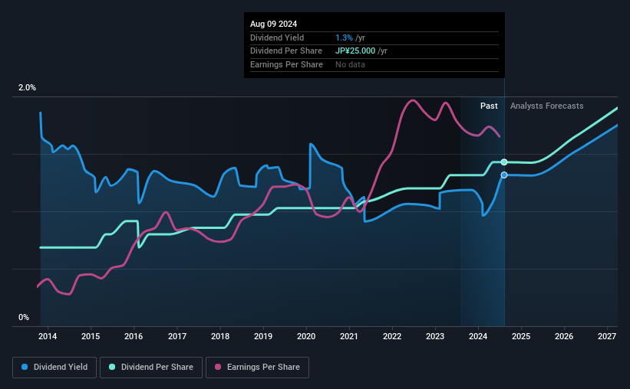Select the 2024 label on the x-axis
This screenshot has height=389, width=630.
coord(478,336)
